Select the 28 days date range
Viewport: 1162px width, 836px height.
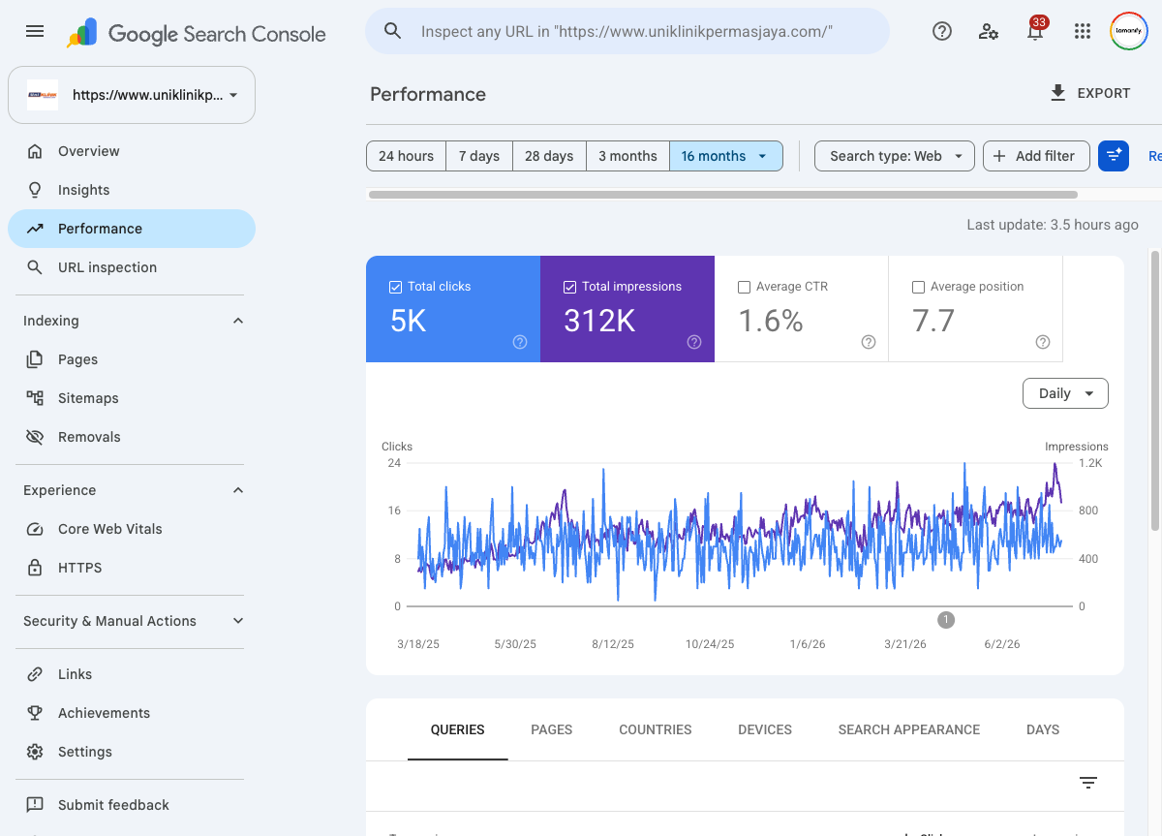pos(549,156)
